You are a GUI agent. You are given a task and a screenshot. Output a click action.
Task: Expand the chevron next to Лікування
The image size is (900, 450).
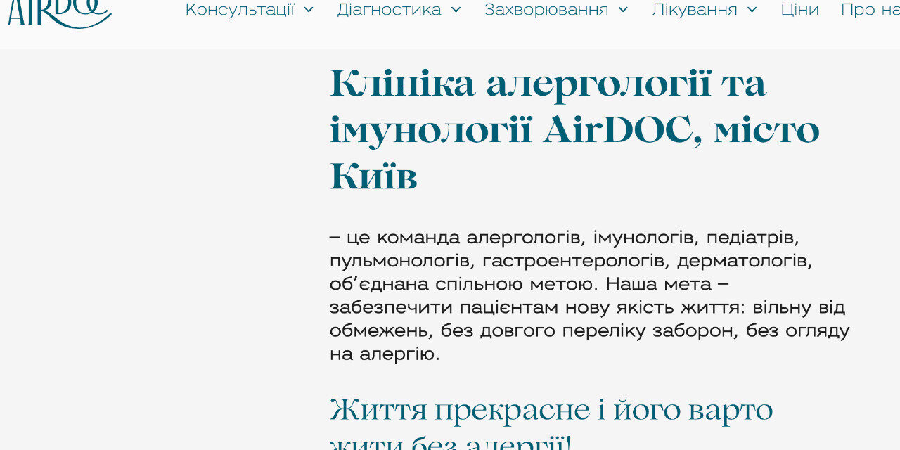pos(752,10)
